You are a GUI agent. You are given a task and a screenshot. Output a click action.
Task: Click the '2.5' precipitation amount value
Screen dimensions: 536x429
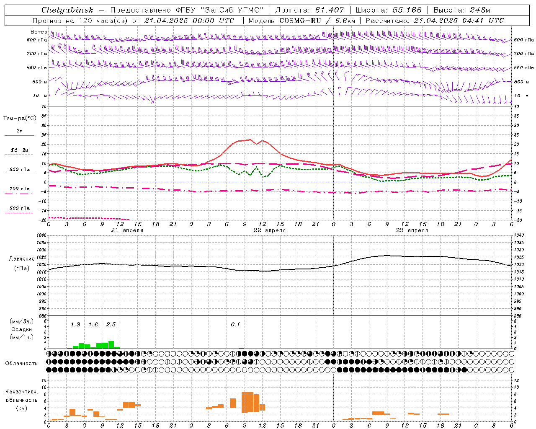coord(111,324)
